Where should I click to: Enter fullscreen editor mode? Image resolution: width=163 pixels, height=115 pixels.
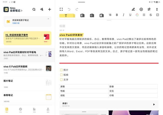61,9
